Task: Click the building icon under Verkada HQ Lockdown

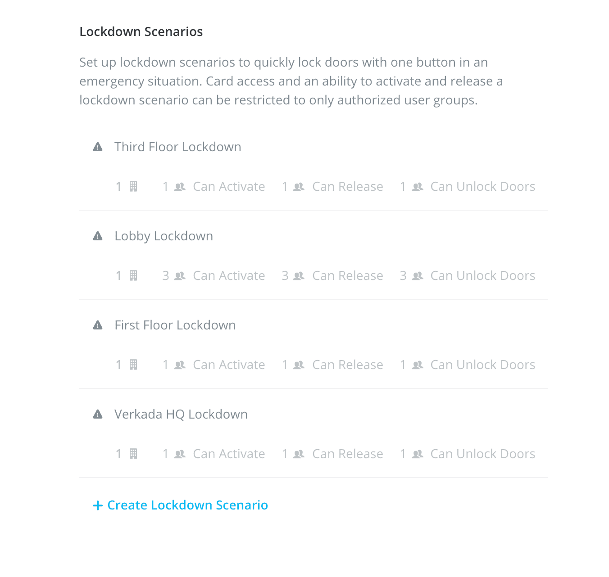Action: (133, 453)
